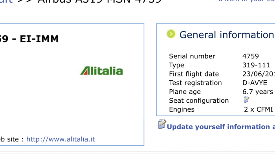Click the General information heading

pyautogui.click(x=227, y=34)
